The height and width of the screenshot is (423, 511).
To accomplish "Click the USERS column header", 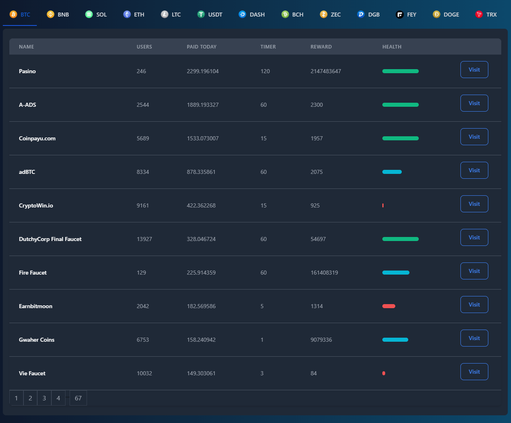I will [144, 47].
